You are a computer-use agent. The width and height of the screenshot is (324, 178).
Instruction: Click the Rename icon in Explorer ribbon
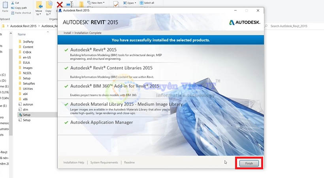point(70,4)
